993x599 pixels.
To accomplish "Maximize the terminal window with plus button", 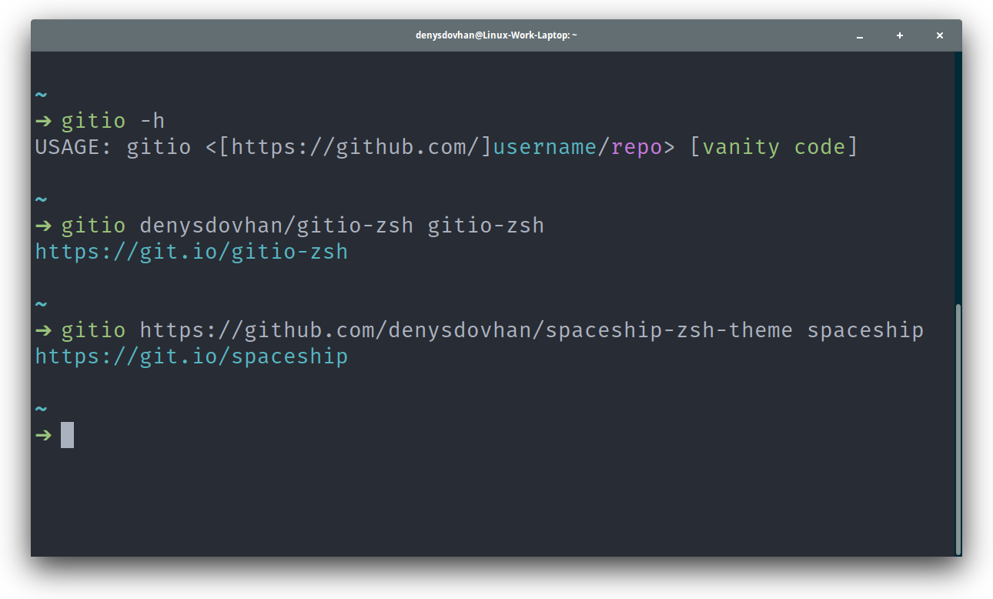I will pos(900,35).
